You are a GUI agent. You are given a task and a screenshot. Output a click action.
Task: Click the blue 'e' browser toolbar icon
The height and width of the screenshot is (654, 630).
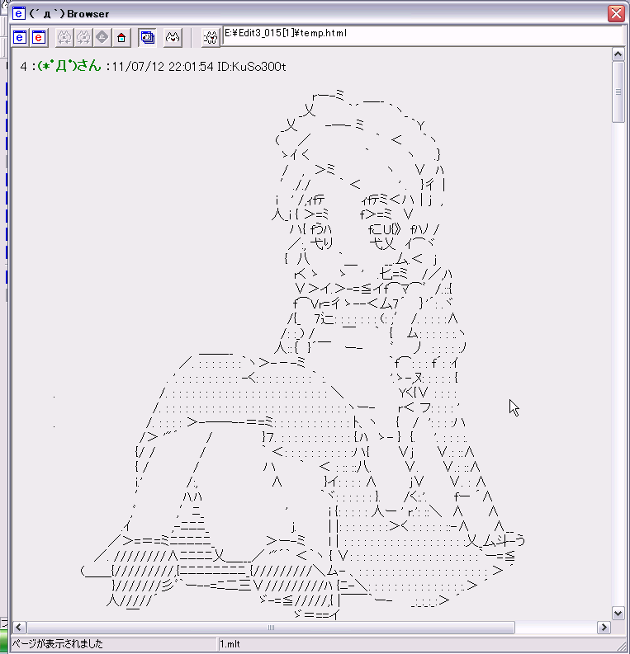point(20,38)
